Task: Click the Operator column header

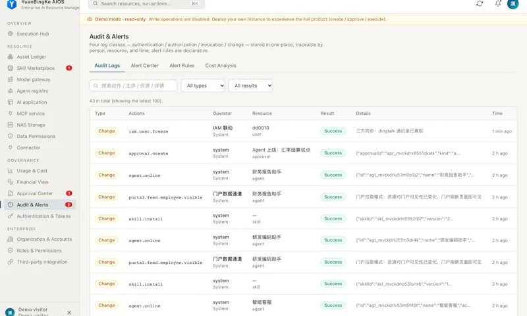Action: 222,113
